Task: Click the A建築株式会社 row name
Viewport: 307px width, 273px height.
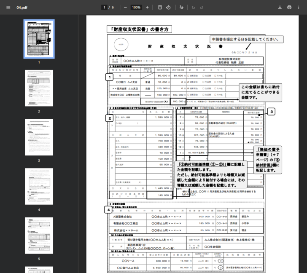Action: pos(122,217)
